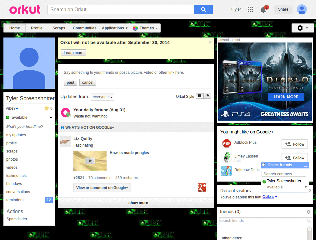Click the Themes color wheel icon
This screenshot has width=320, height=240.
click(x=135, y=28)
